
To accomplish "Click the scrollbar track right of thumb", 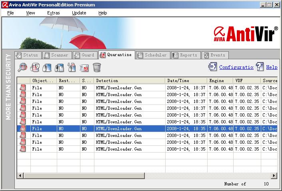I will tap(208, 175).
